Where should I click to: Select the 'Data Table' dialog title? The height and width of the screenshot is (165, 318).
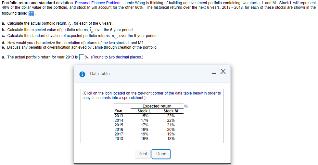tap(100, 74)
